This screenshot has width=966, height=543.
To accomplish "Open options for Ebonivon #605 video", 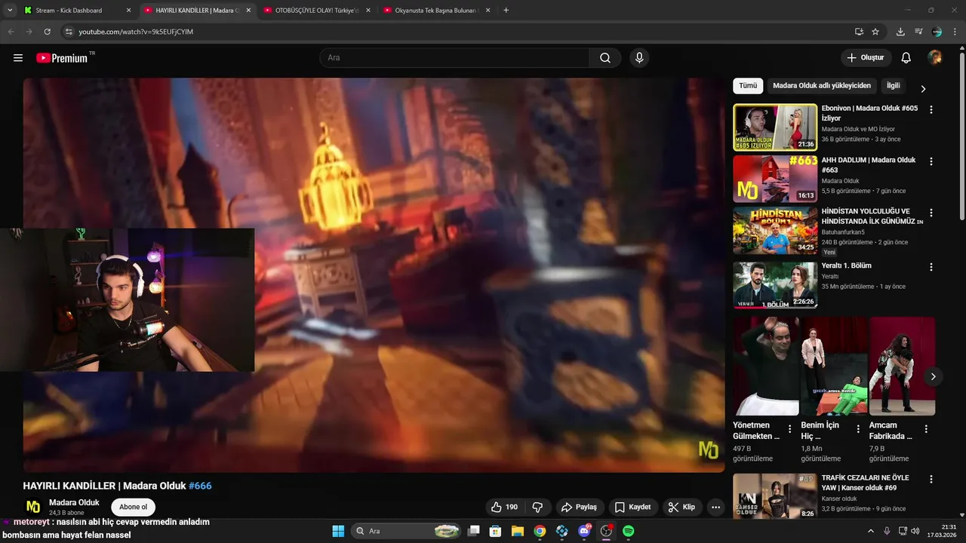I will 931,109.
